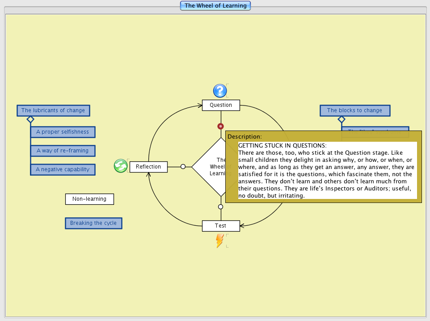The image size is (430, 321).
Task: Click the white connector circle beside Reflection
Action: [x=183, y=167]
